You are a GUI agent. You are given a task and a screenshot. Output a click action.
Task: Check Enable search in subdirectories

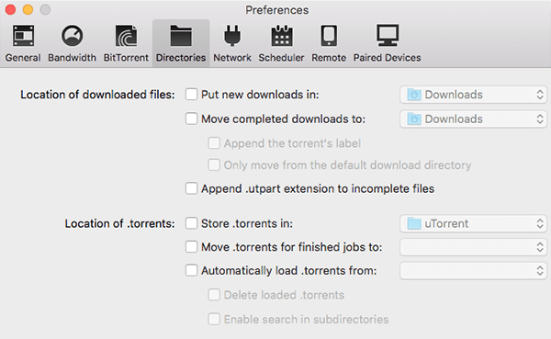pos(214,320)
